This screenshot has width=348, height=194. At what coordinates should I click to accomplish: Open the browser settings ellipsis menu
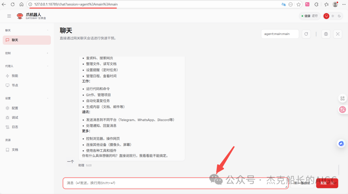tap(344, 4)
